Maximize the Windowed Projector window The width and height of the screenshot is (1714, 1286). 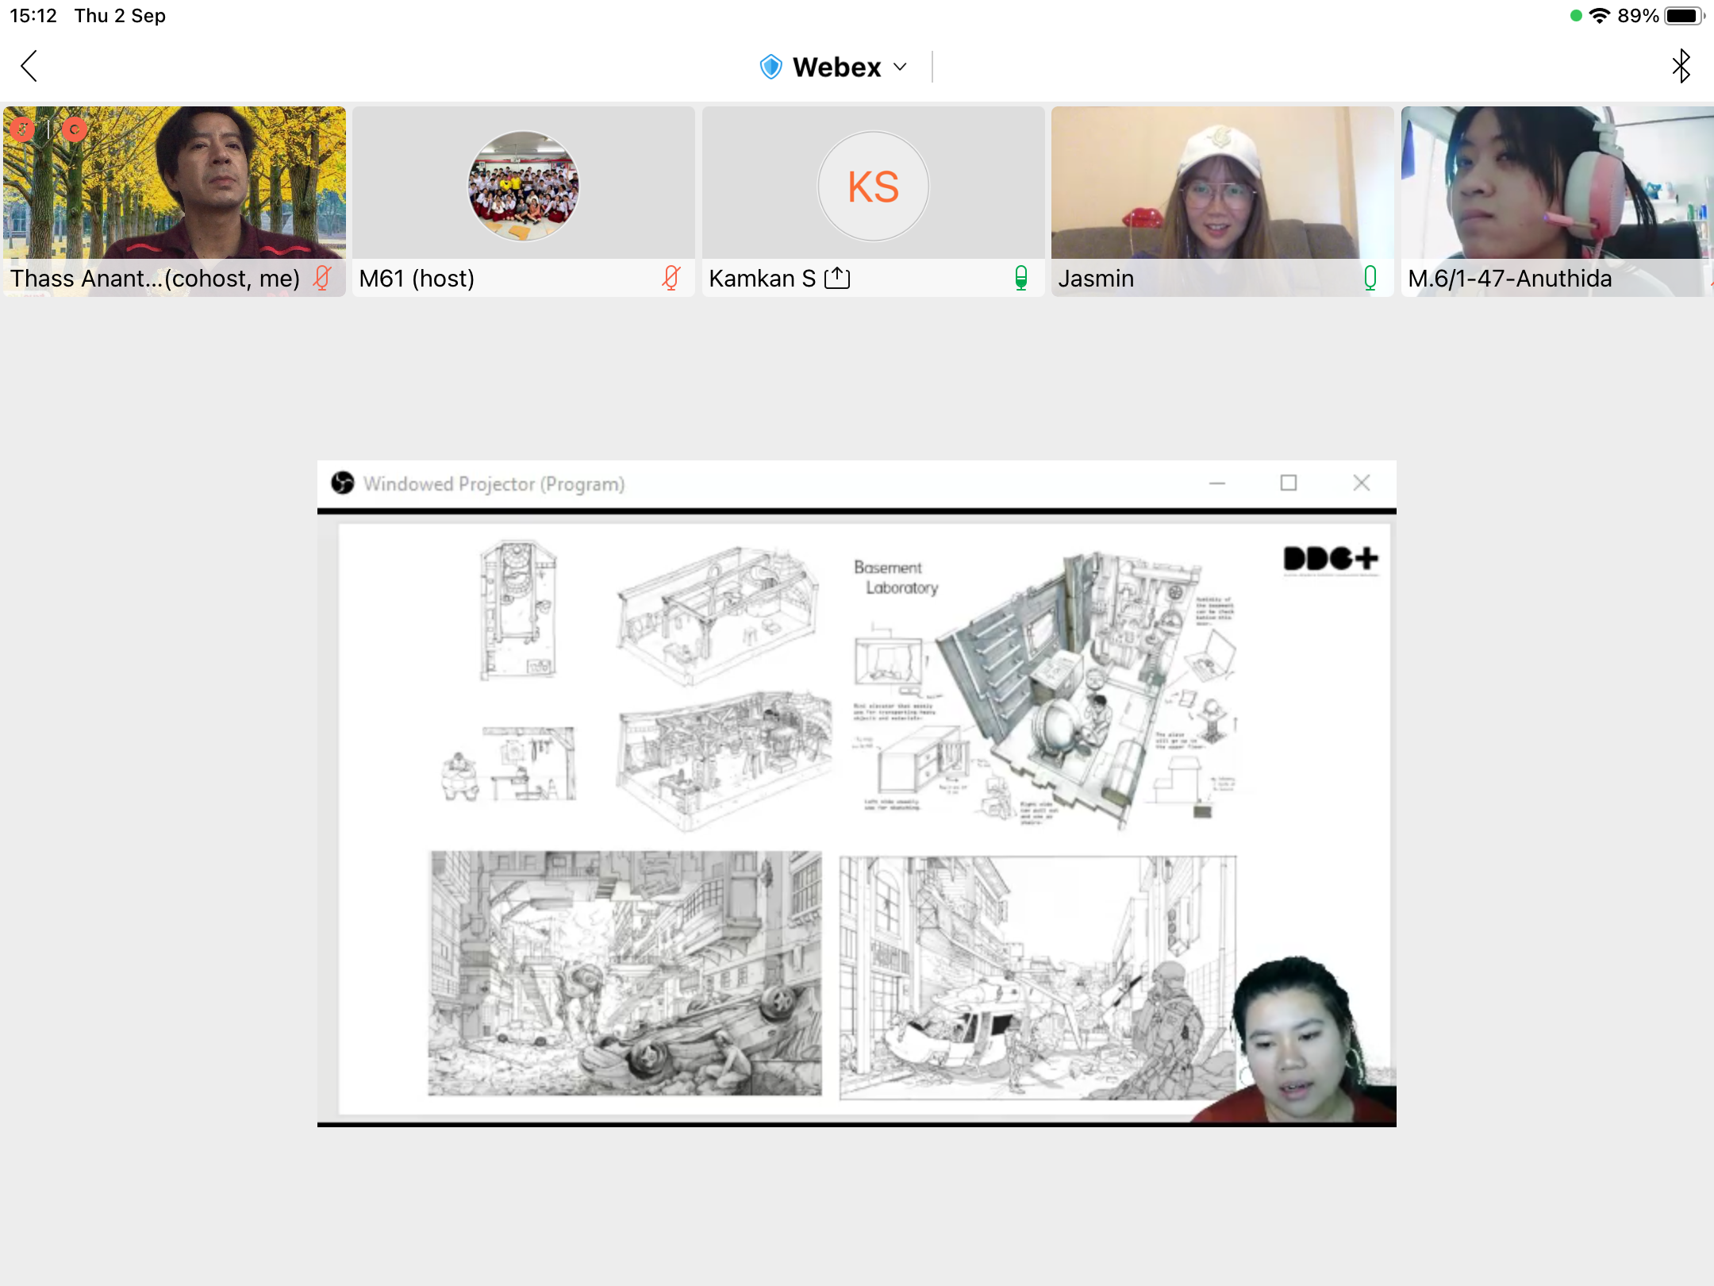click(x=1289, y=483)
